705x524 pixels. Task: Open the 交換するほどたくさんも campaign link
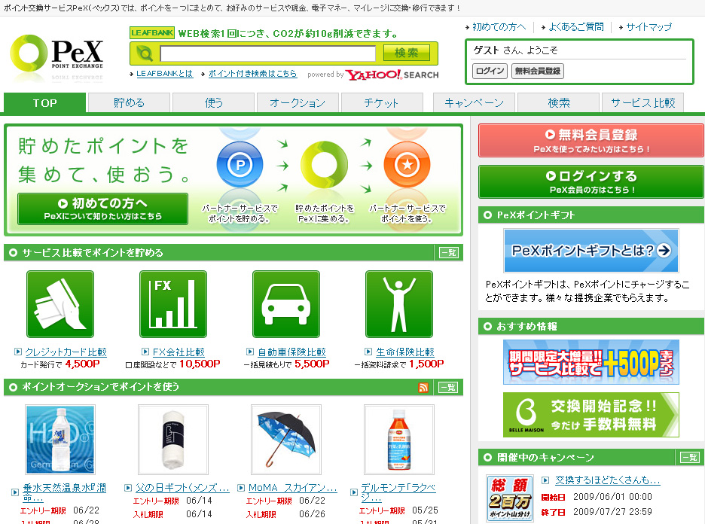[x=607, y=480]
